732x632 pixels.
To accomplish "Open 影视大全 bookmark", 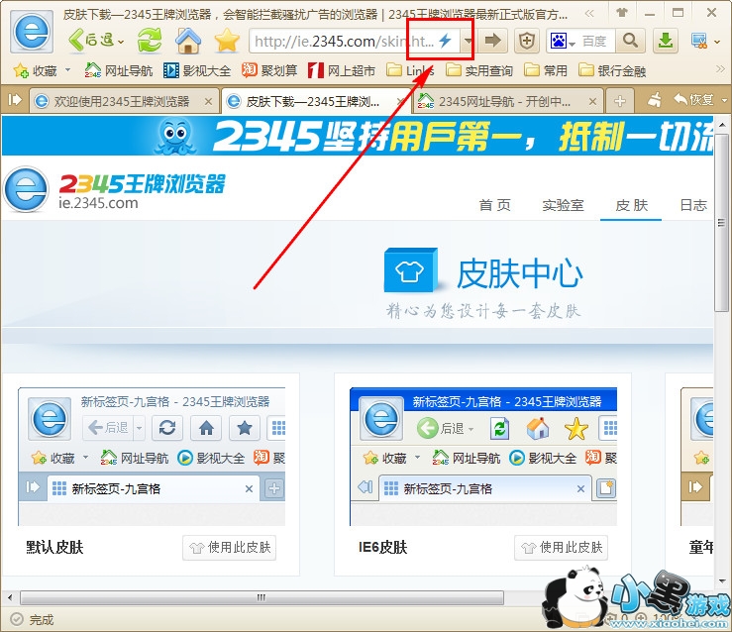I will 197,70.
